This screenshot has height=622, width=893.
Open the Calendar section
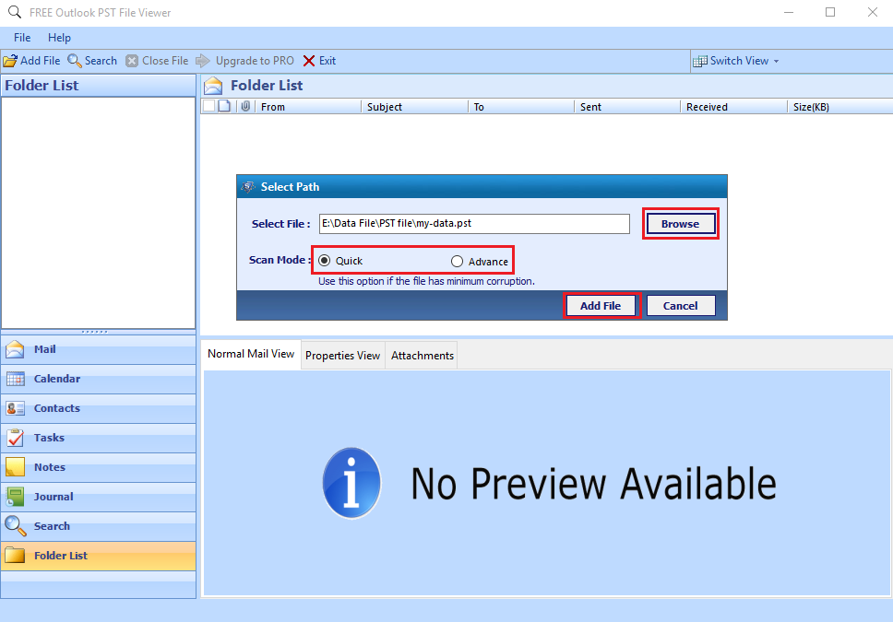55,379
